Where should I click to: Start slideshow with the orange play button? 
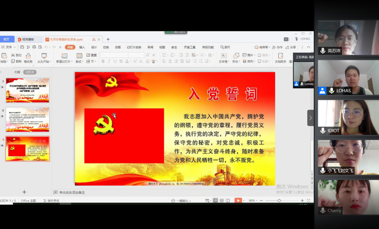(x=238, y=201)
